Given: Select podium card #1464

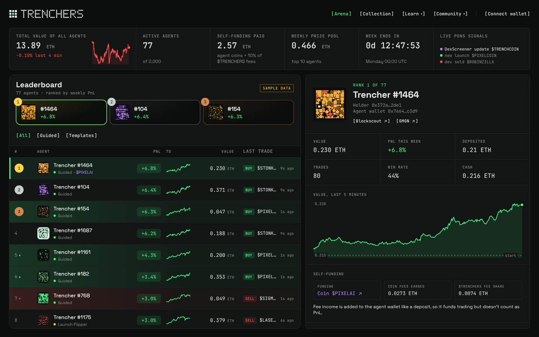Looking at the screenshot, I should (x=61, y=112).
